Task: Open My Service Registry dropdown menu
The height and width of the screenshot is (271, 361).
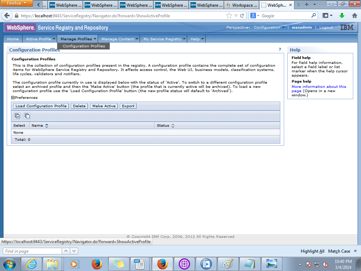Action: [164, 39]
